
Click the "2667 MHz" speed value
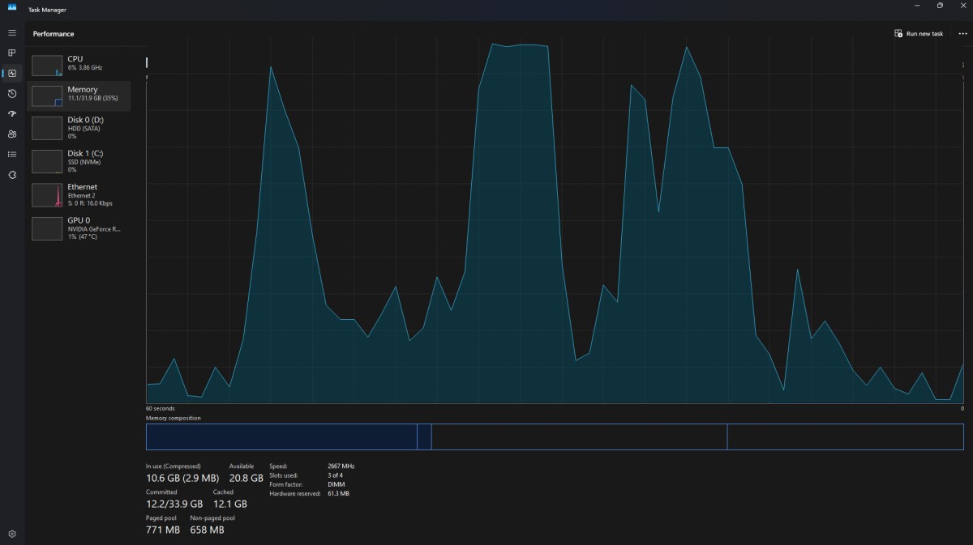(x=341, y=466)
